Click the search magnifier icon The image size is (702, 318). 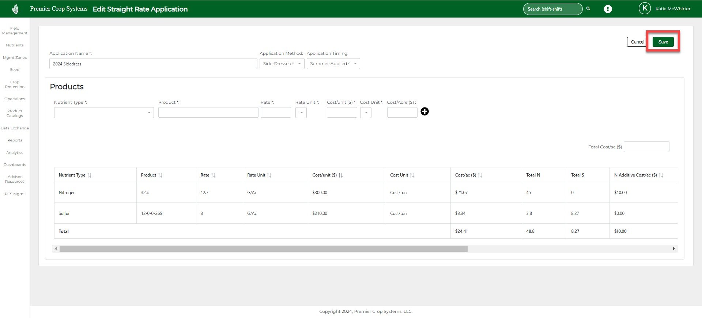tap(588, 9)
